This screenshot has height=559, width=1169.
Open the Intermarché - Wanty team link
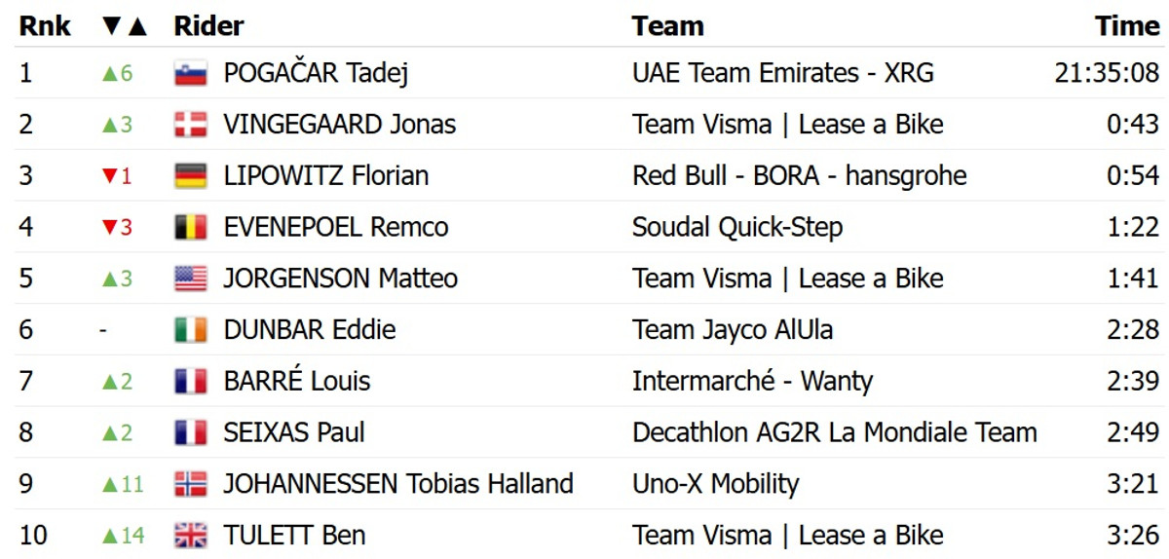click(752, 382)
